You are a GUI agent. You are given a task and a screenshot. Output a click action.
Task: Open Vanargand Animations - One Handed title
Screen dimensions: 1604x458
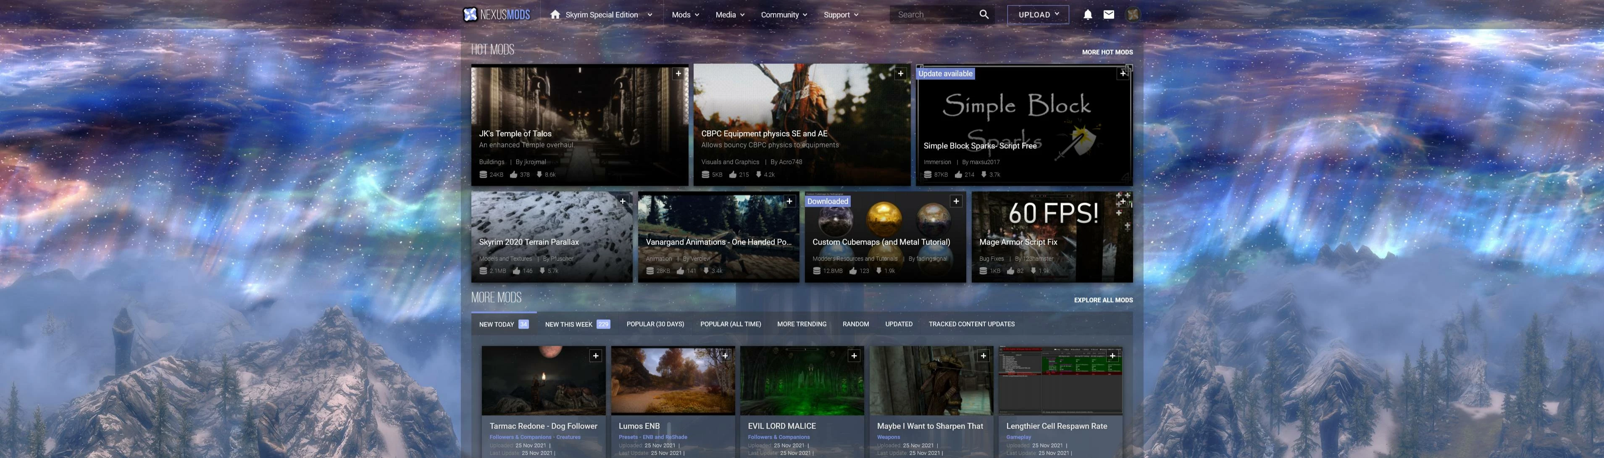tap(718, 242)
